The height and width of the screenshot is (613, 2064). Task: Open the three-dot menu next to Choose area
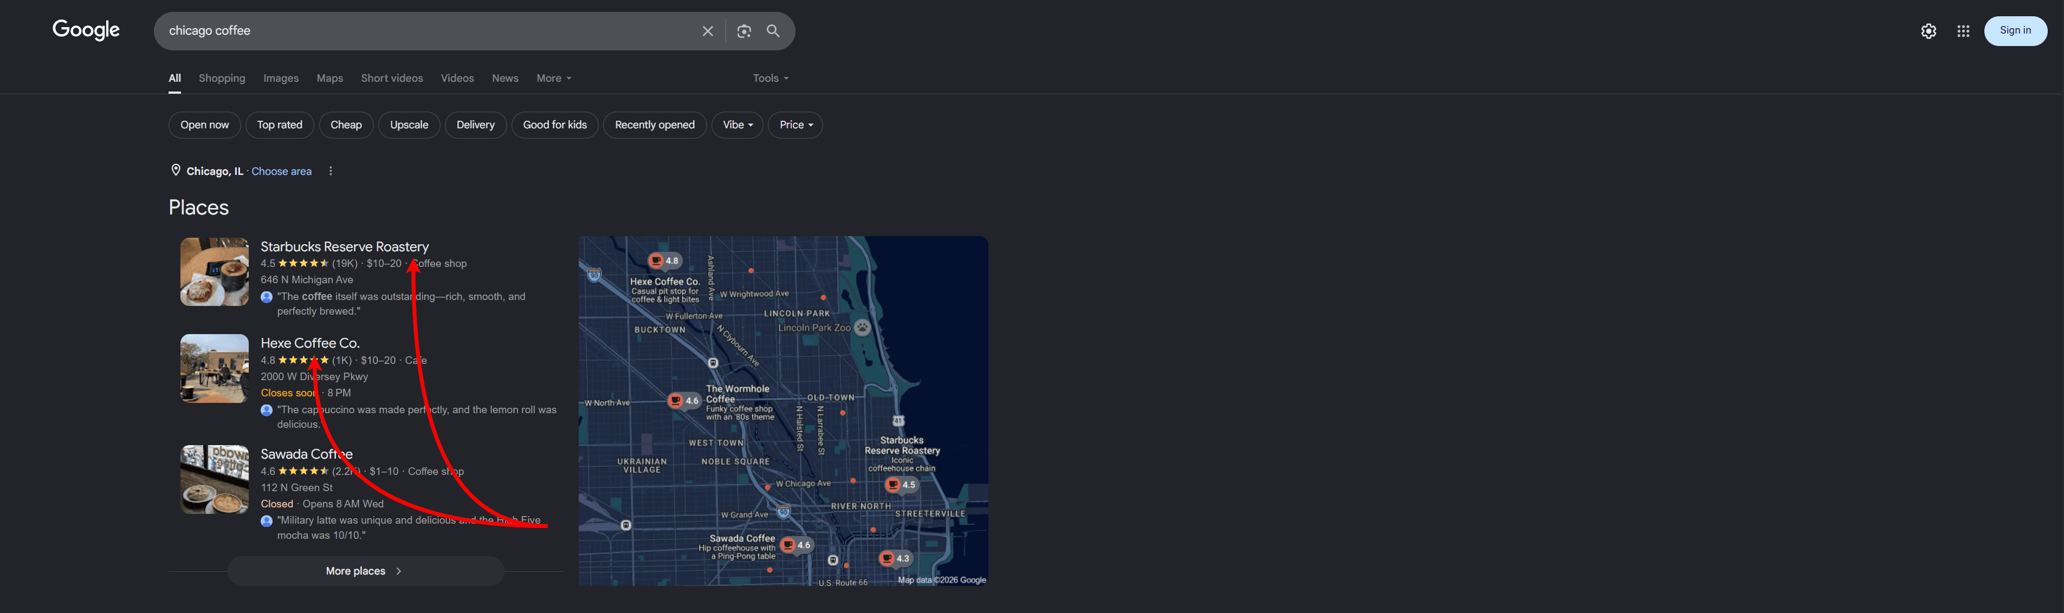(330, 171)
